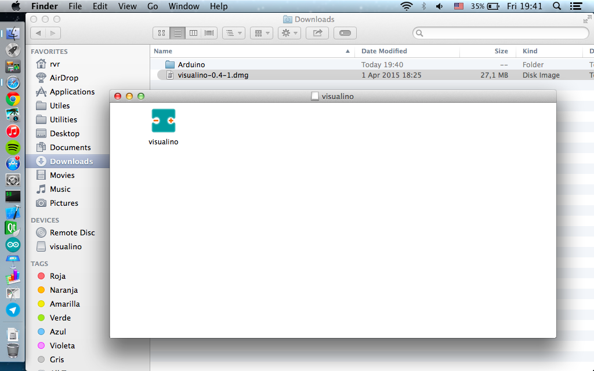Select visualino mounted volume in sidebar
This screenshot has width=594, height=371.
click(66, 247)
